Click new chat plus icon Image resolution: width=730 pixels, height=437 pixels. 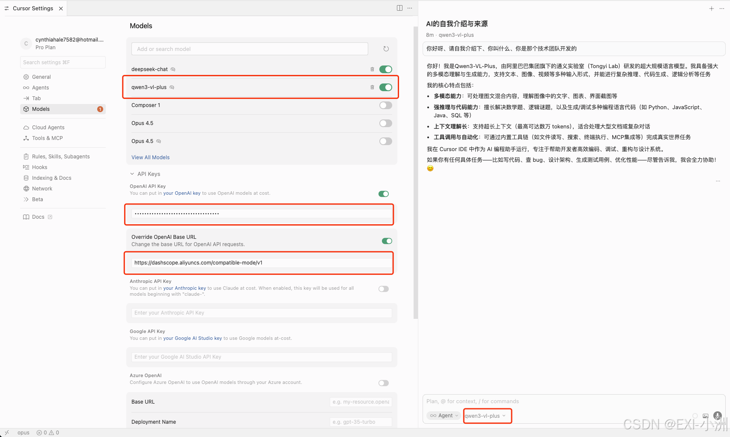click(712, 8)
